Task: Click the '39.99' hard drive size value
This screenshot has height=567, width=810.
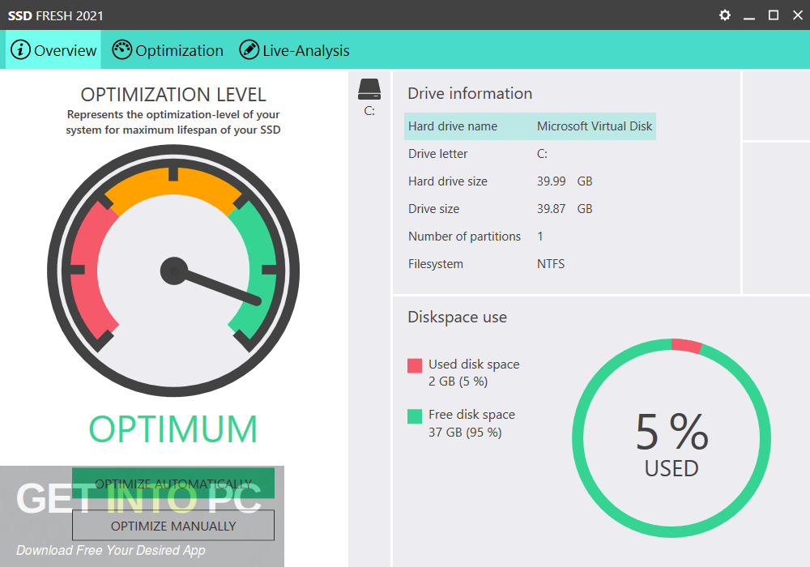Action: [551, 181]
